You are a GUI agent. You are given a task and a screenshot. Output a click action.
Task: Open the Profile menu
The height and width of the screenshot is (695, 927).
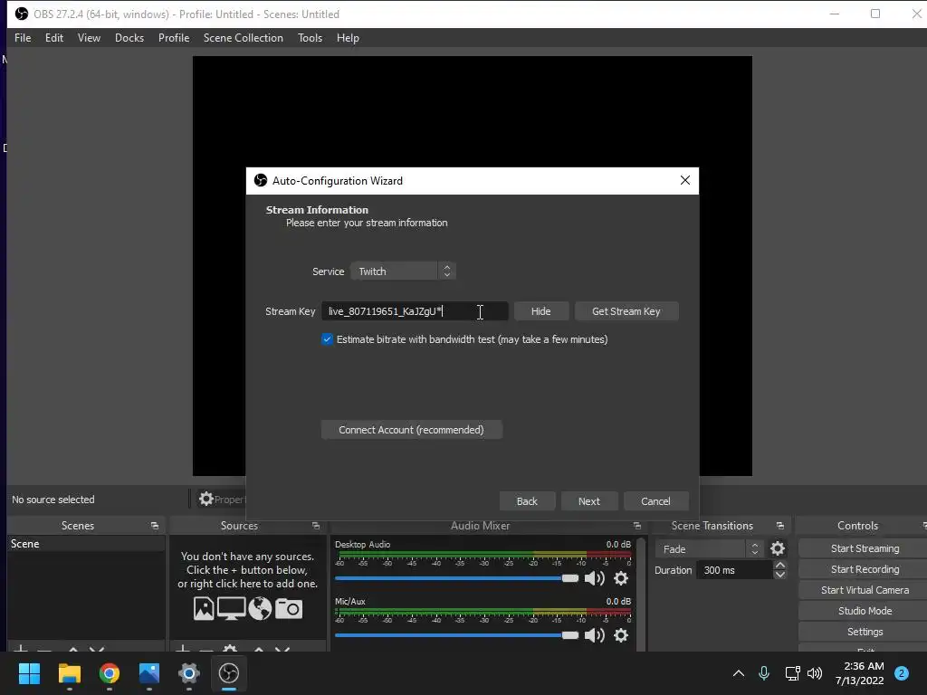tap(174, 38)
